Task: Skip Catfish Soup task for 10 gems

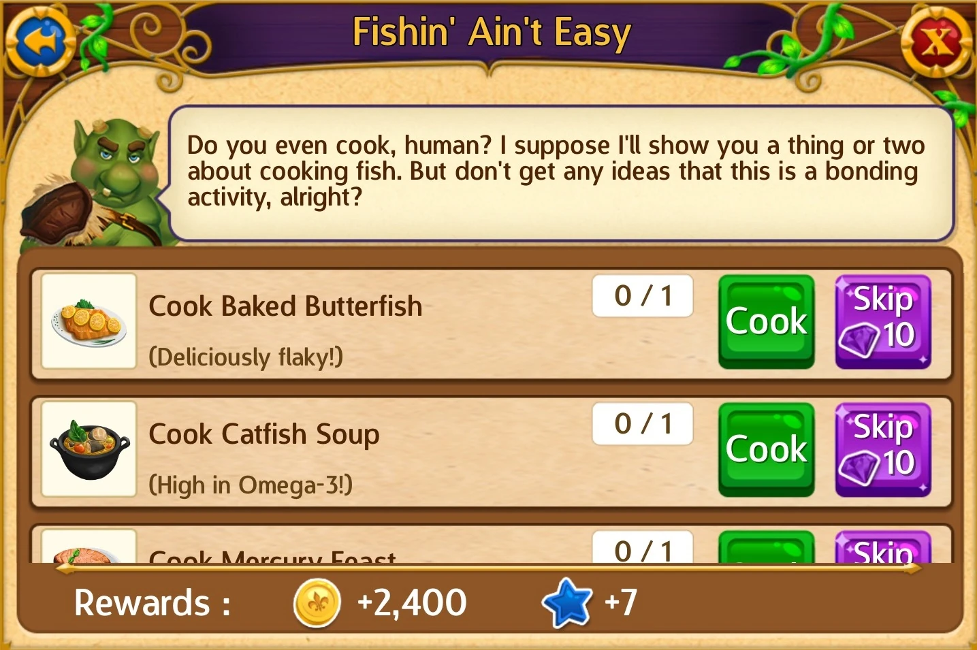Action: [x=883, y=450]
